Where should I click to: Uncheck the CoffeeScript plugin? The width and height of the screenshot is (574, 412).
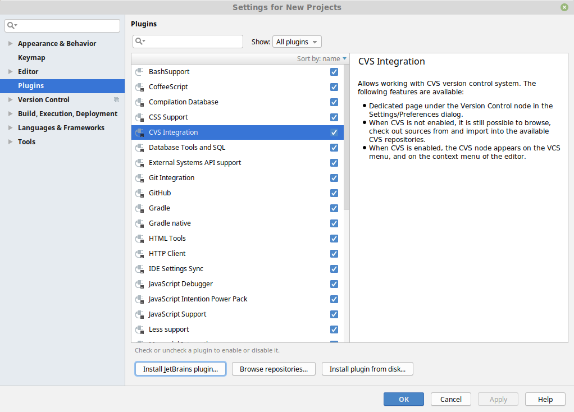click(x=334, y=87)
